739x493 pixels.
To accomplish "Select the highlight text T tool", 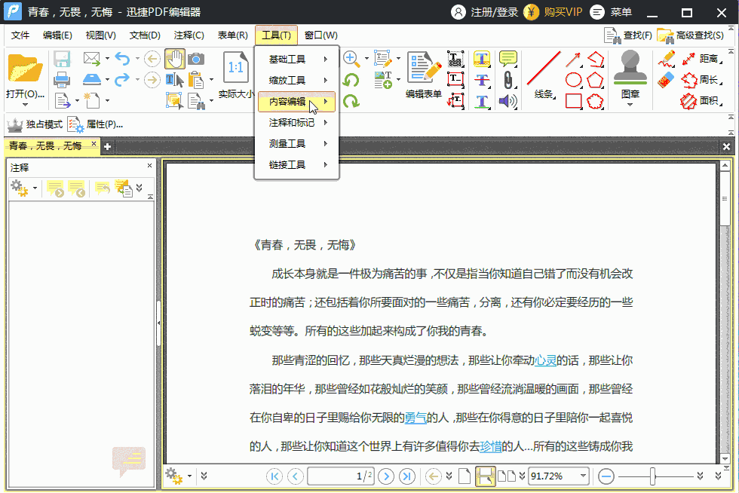I will point(482,59).
